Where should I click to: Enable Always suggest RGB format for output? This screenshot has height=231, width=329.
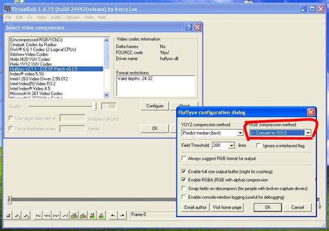click(184, 158)
